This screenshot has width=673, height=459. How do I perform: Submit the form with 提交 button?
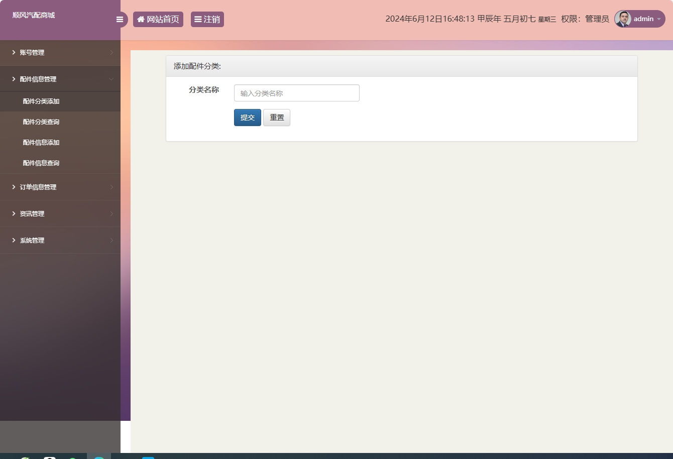(x=248, y=118)
